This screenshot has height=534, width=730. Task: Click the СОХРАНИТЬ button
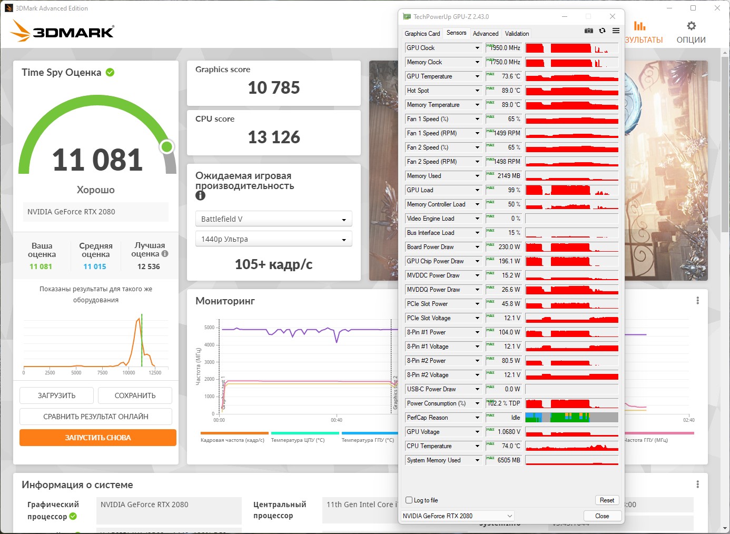[x=135, y=395]
